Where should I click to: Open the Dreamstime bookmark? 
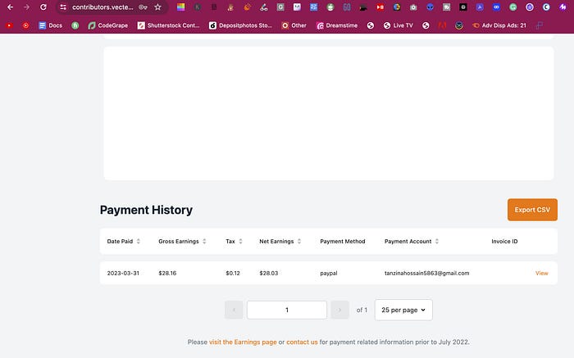coord(337,25)
